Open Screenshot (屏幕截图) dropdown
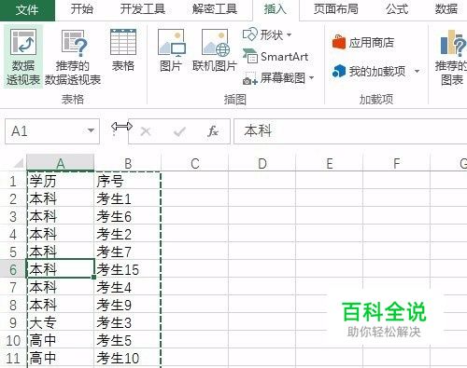467x368 pixels. coord(278,78)
